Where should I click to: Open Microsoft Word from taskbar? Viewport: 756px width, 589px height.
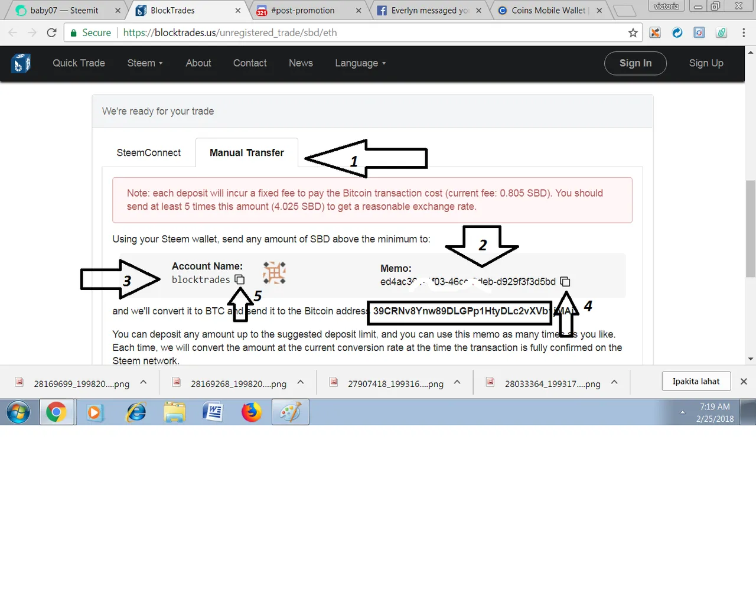pyautogui.click(x=213, y=412)
